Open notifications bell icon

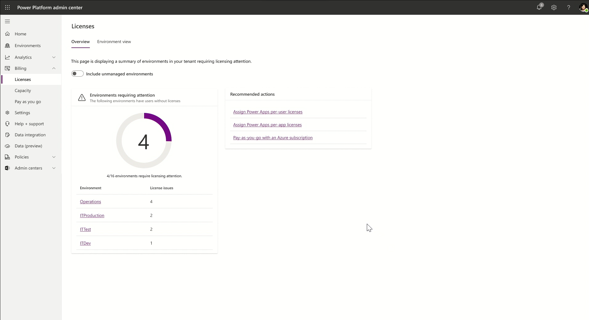(x=539, y=7)
